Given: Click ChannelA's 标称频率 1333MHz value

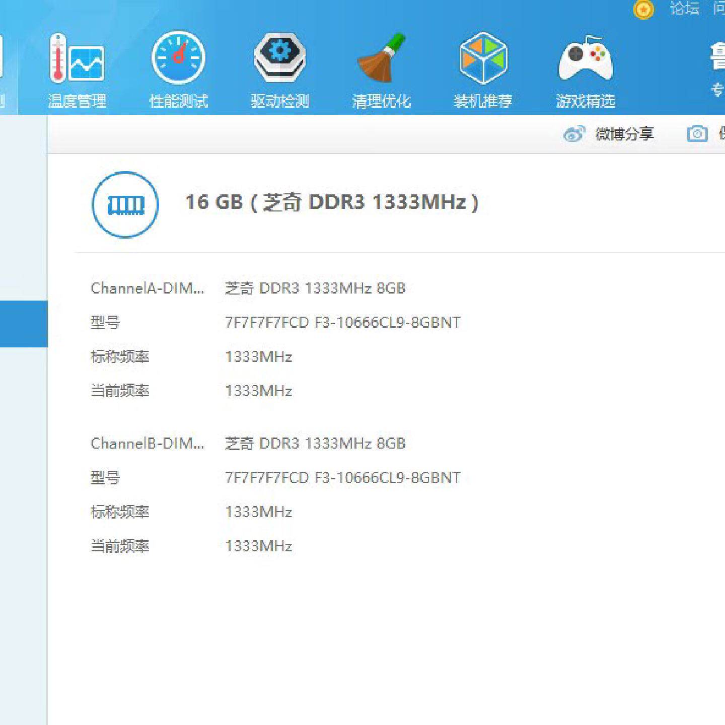Looking at the screenshot, I should [259, 356].
